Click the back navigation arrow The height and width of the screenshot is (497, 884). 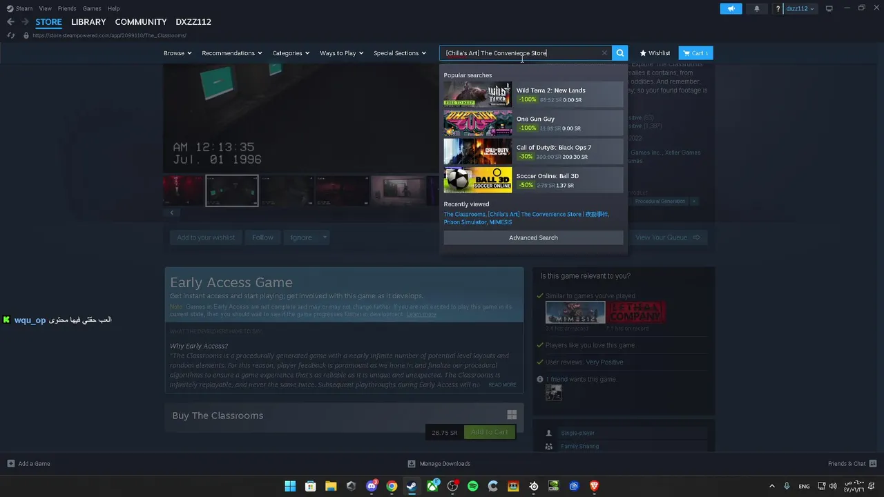(x=10, y=22)
